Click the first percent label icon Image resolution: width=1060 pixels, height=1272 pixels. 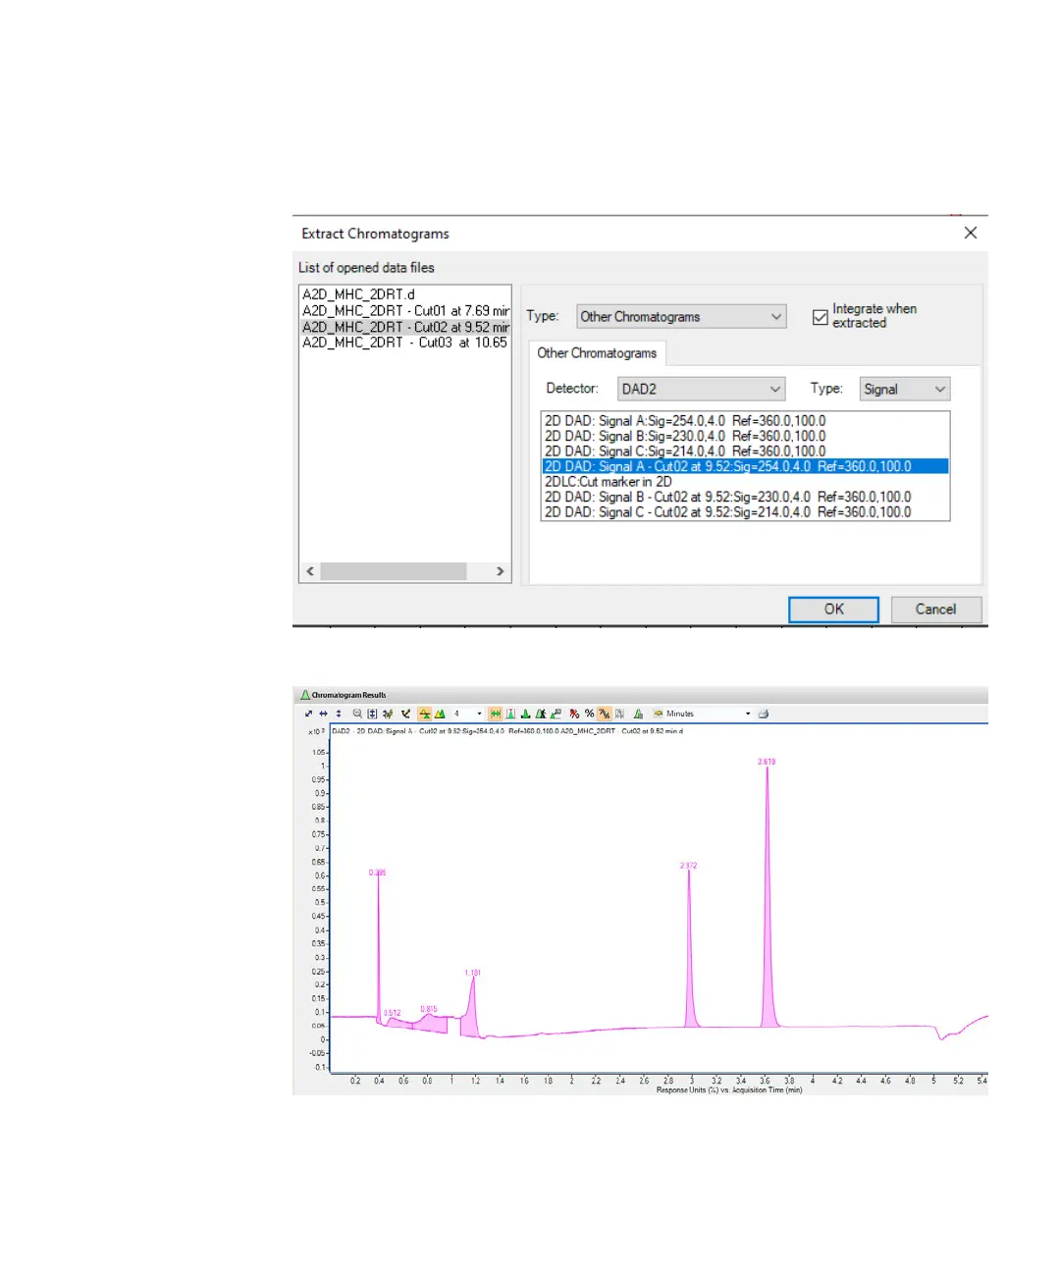(574, 714)
